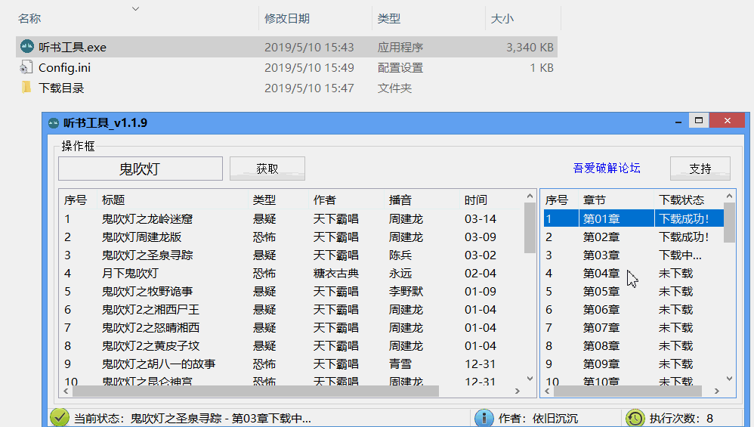Click book list horizontal scroll right arrow
The width and height of the screenshot is (754, 427).
click(518, 391)
